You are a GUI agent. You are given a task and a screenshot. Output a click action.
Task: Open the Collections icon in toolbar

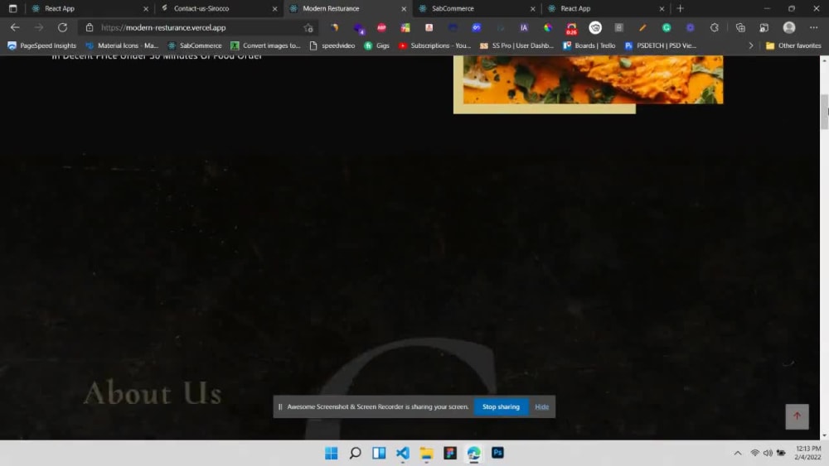tap(740, 27)
